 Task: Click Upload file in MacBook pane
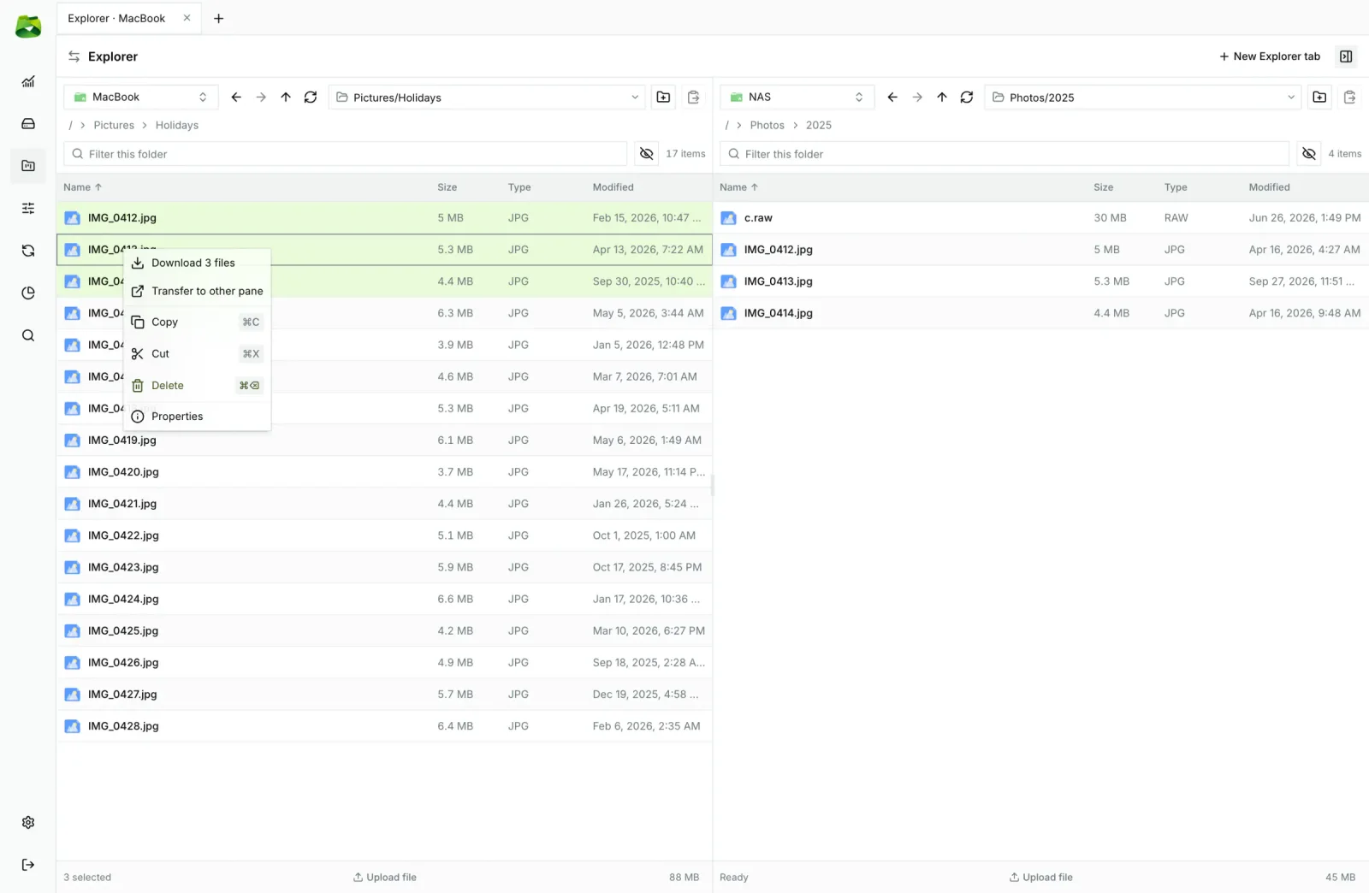(384, 878)
